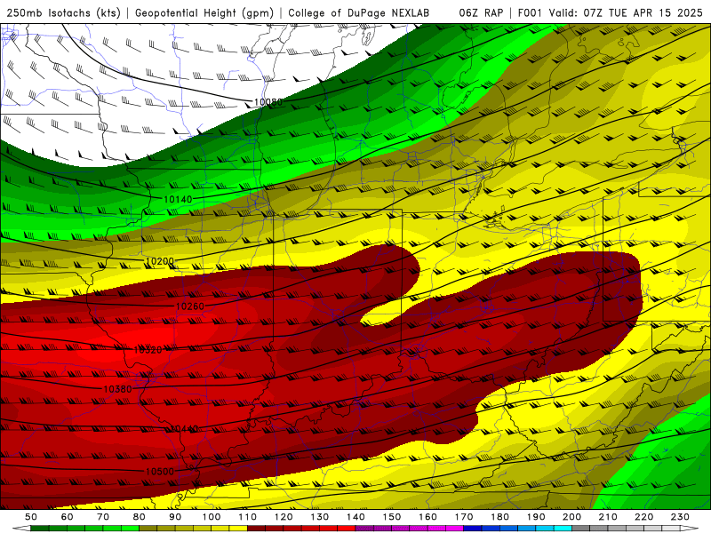The width and height of the screenshot is (711, 533).
Task: Click the "06Z RAP" model run text
Action: click(481, 12)
